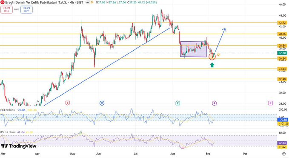Click the red earnings E marker near May
This screenshot has height=158, width=289.
[68, 103]
